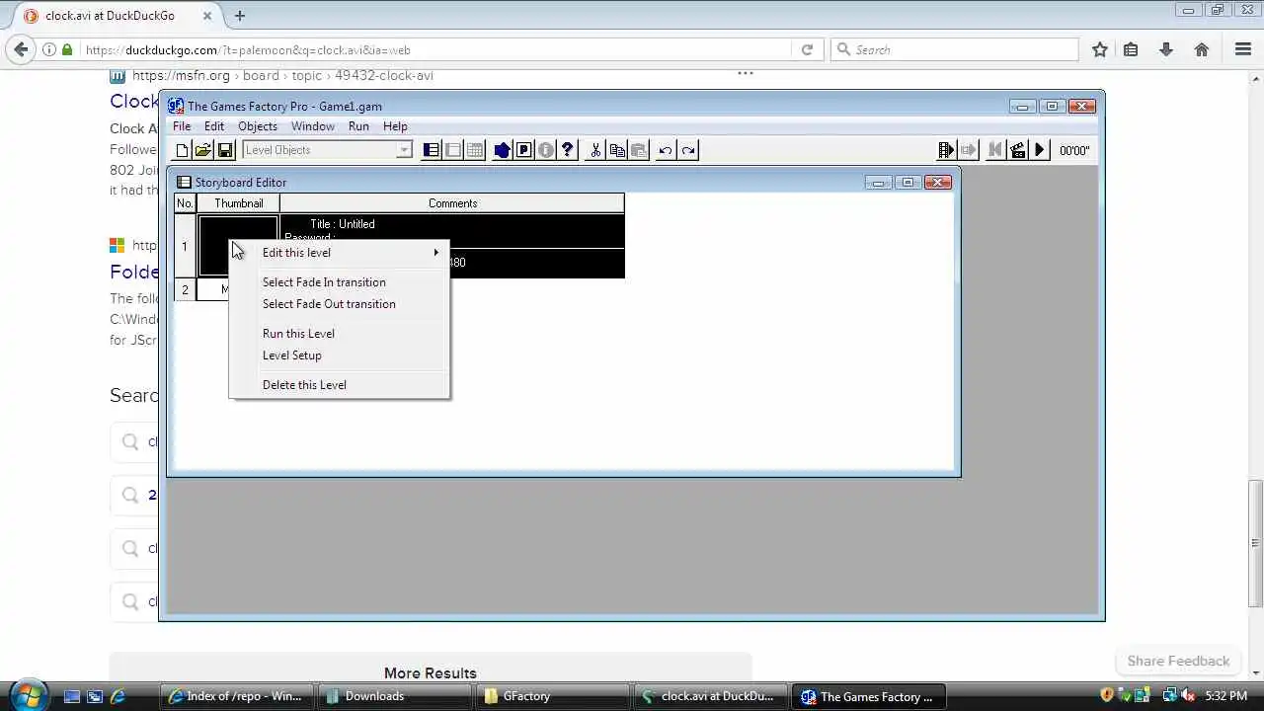This screenshot has width=1264, height=711.
Task: Open new browser tab with plus button
Action: tap(239, 16)
